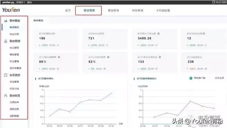Click help icon on the 86% card
Screen dimensions: 227x128
pos(59,57)
